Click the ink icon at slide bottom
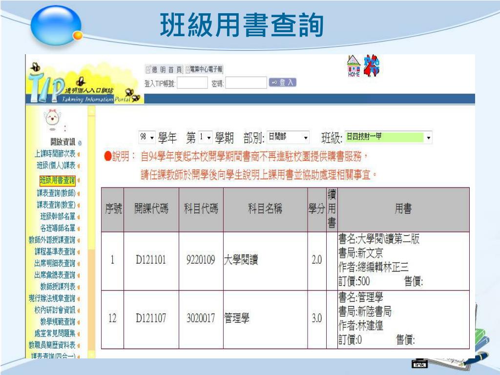The image size is (500, 375). coord(419,363)
